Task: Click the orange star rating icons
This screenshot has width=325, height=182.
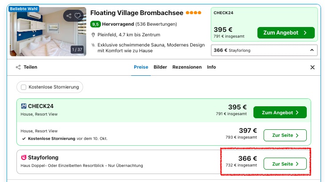Action: [x=193, y=13]
